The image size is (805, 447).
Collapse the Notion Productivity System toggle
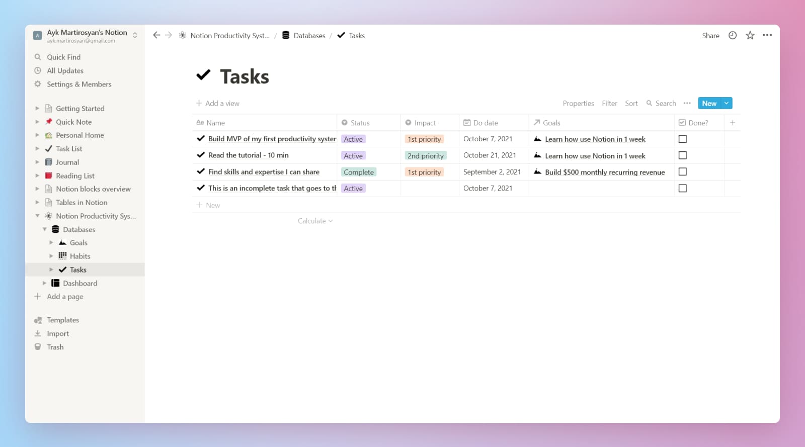(x=37, y=216)
